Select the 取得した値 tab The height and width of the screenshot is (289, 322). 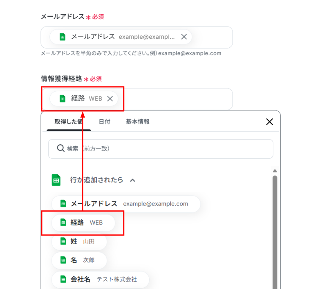point(69,121)
